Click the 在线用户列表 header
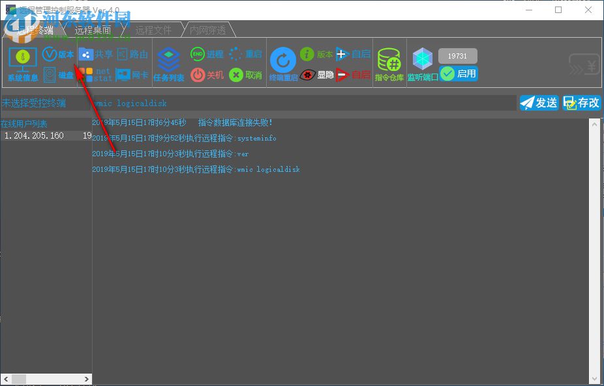This screenshot has width=604, height=386. 24,124
